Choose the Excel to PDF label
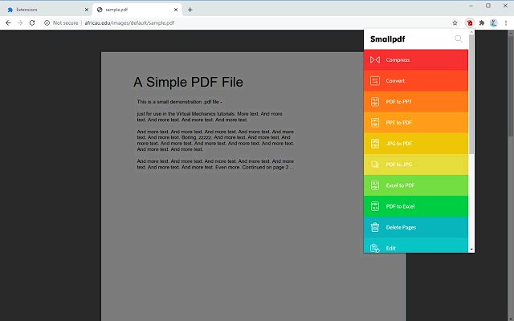Image resolution: width=514 pixels, height=321 pixels. pos(400,185)
